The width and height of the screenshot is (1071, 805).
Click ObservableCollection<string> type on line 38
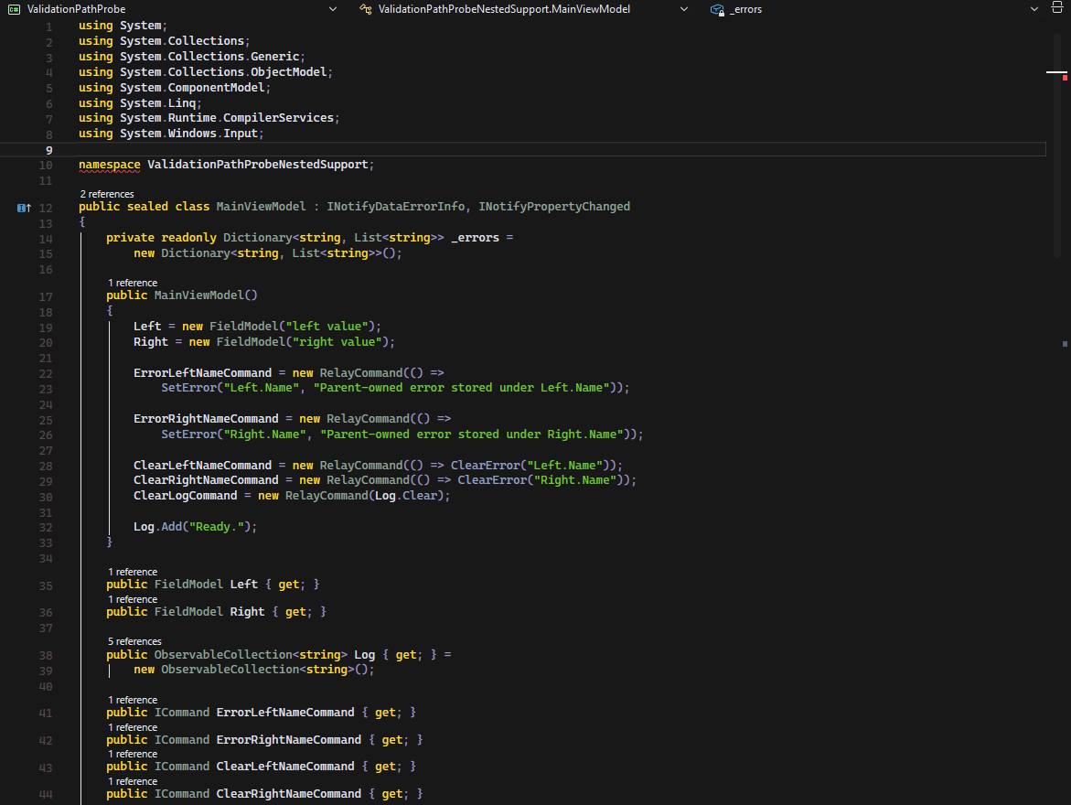tap(251, 655)
